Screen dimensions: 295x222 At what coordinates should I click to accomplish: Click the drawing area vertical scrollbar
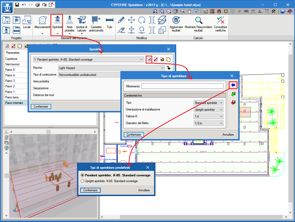pos(290,128)
